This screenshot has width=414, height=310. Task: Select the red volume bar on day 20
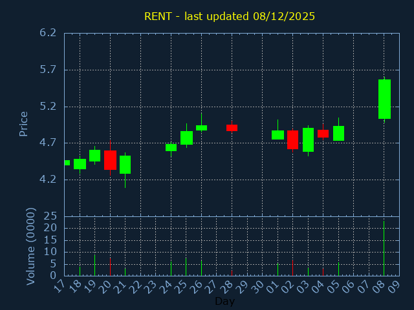(x=110, y=267)
